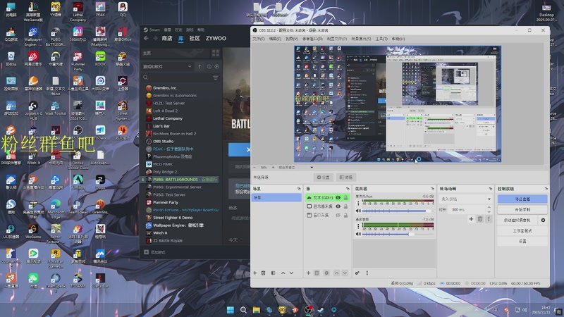This screenshot has width=564, height=317.
Task: Open the OBS Help menu
Action: point(398,39)
